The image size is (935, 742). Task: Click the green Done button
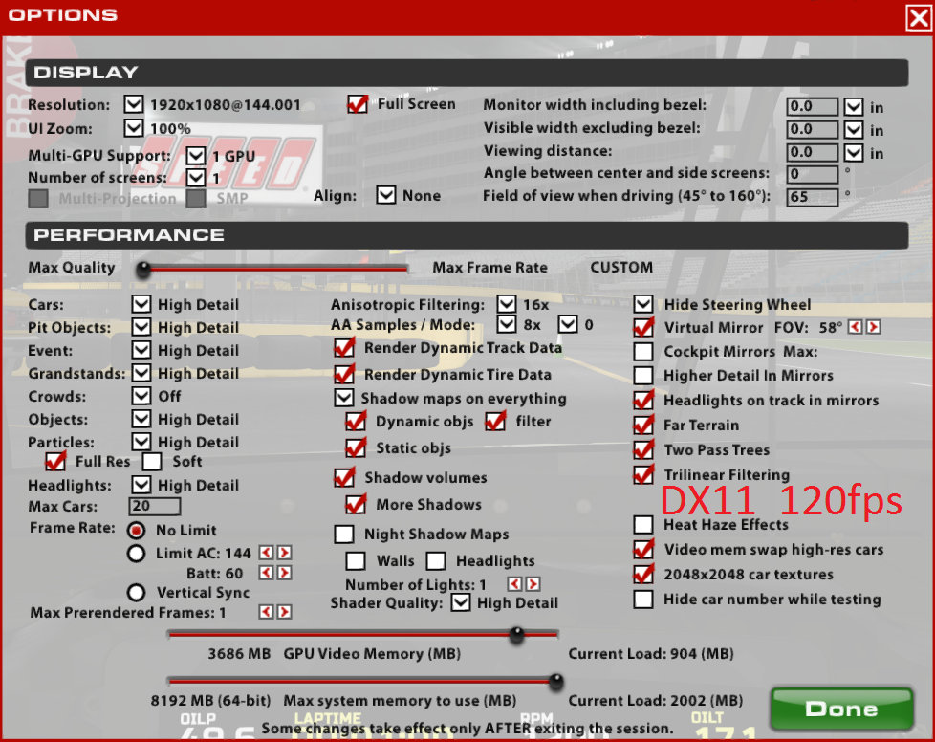click(x=840, y=709)
